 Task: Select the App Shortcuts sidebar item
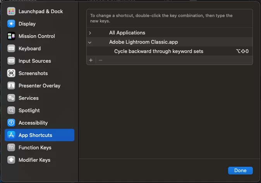[35, 135]
